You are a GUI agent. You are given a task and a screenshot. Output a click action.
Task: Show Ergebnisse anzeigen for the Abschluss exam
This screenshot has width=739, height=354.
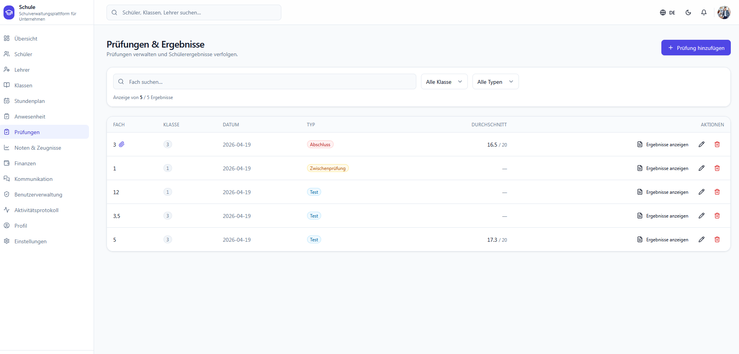(663, 144)
